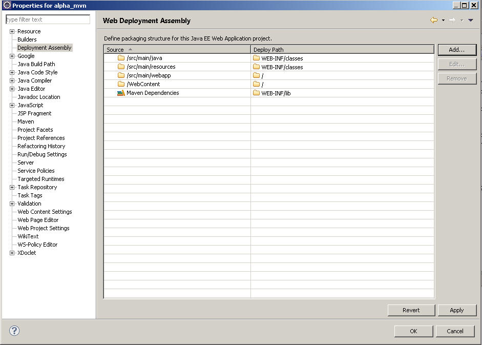The image size is (482, 345).
Task: Expand the Java Compiler tree node
Action: (x=12, y=80)
